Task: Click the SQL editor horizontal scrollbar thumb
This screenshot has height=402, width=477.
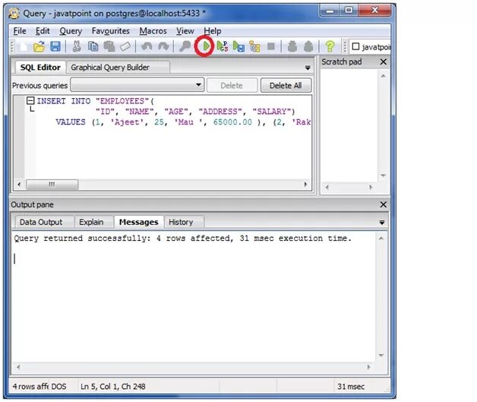Action: (x=52, y=185)
